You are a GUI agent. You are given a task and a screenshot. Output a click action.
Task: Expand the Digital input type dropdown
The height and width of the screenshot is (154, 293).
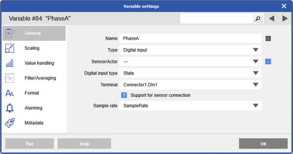coord(256,73)
